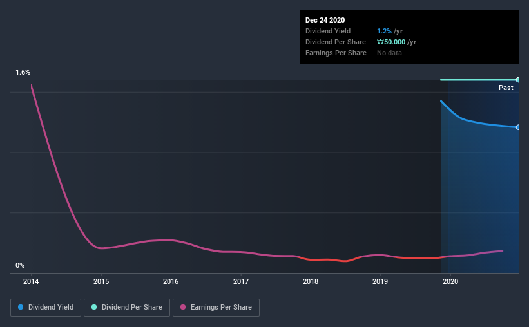Image resolution: width=529 pixels, height=327 pixels.
Task: Click the 2017 year tick label
Action: pos(241,281)
